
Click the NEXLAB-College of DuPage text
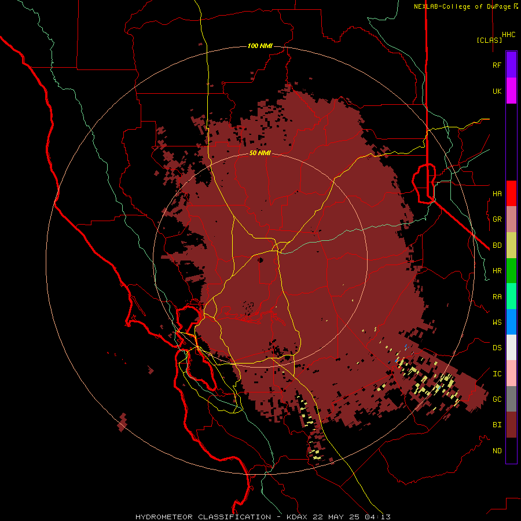(463, 6)
